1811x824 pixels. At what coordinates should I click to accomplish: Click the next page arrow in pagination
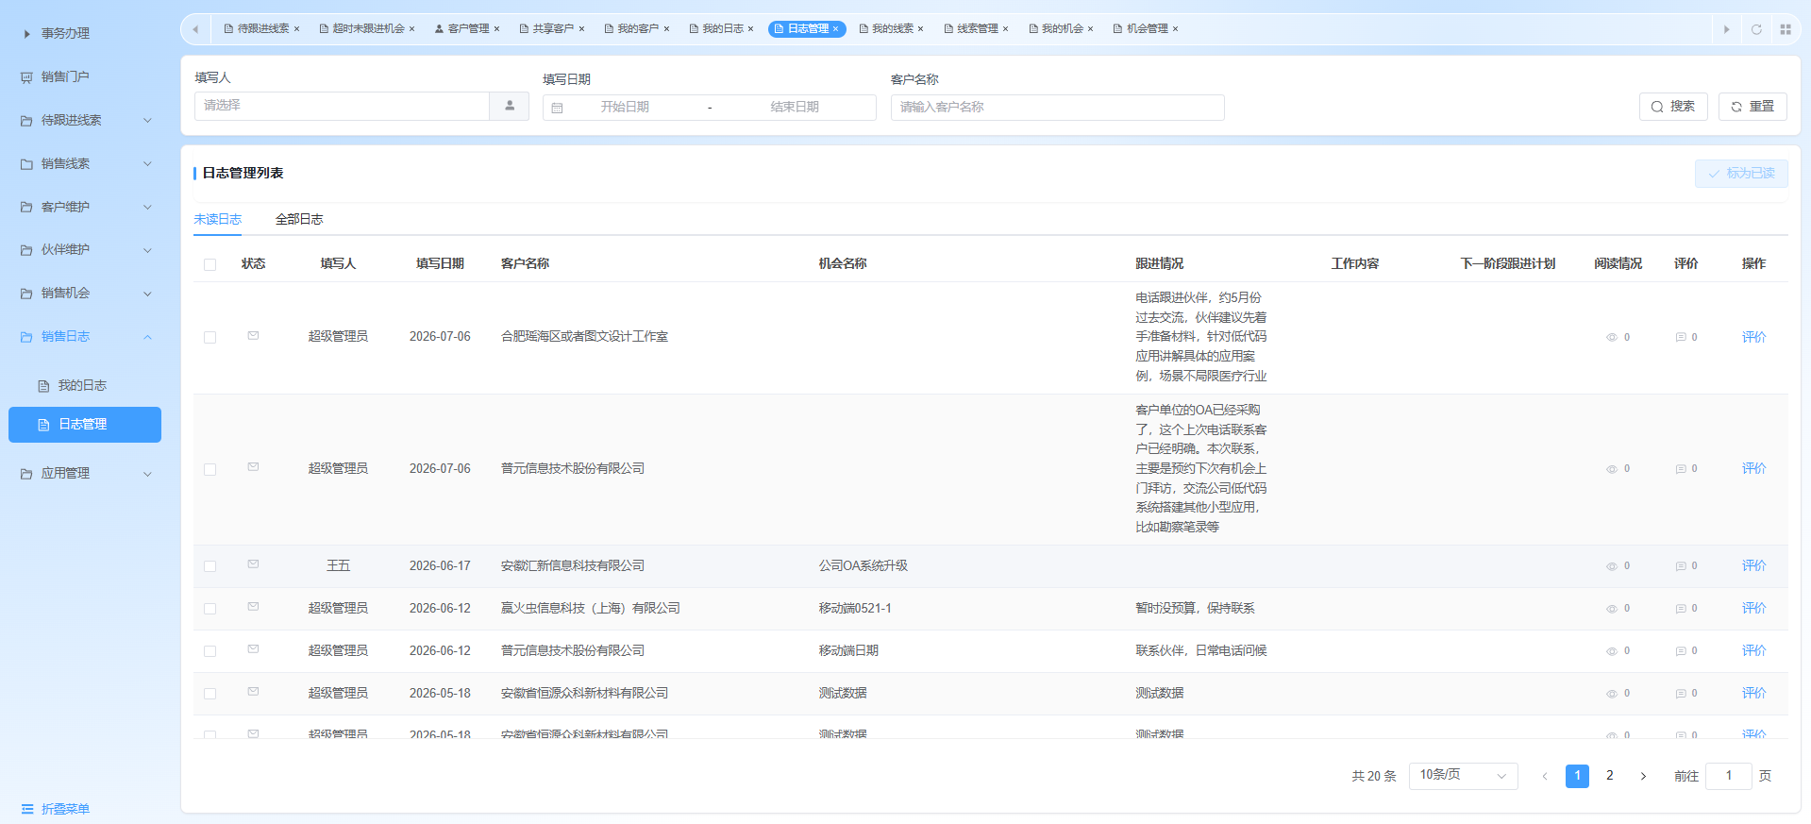1643,776
